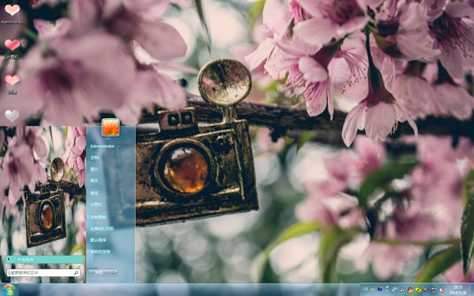Click the blue globe flag tray icon
474x296 pixels.
pos(394,290)
